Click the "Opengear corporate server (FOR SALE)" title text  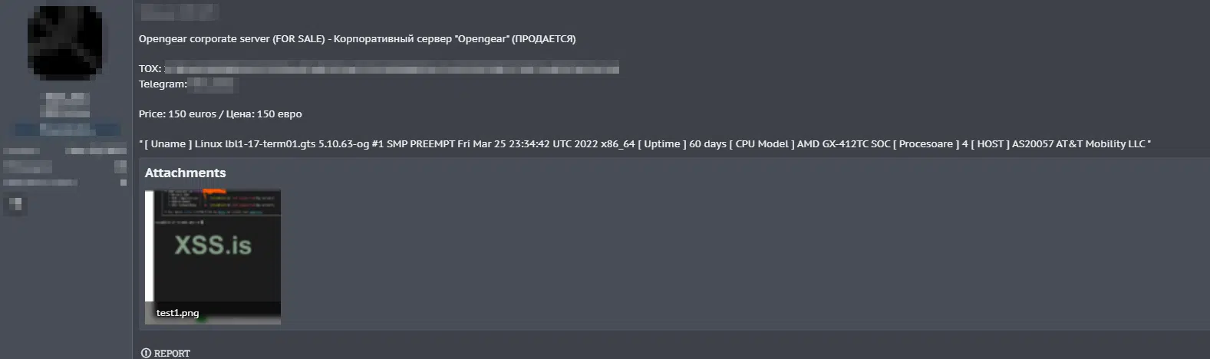point(232,39)
